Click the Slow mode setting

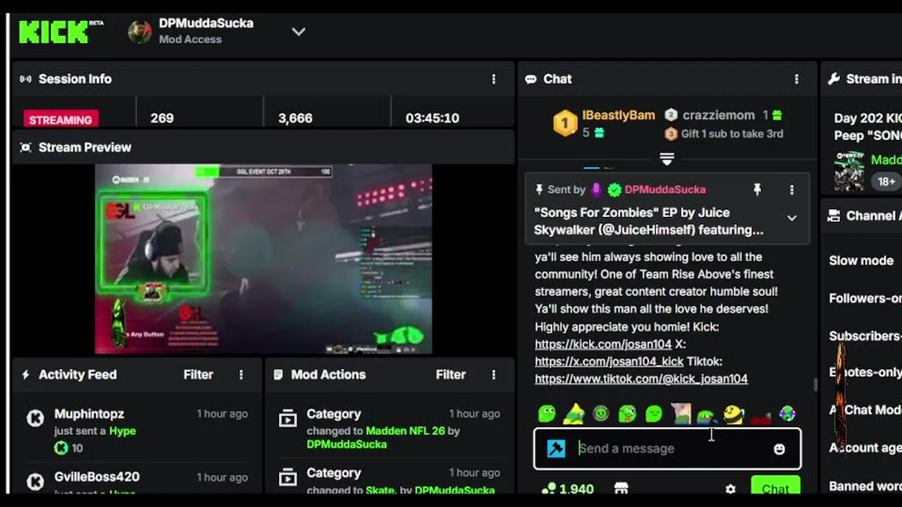(861, 261)
